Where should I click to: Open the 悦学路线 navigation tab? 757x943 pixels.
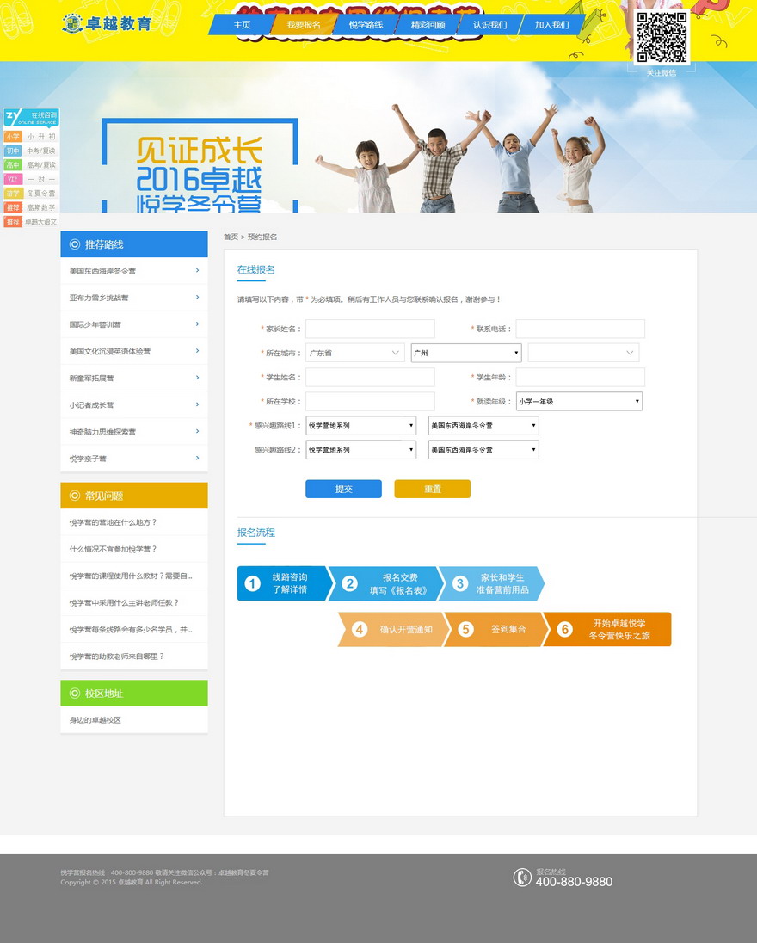[366, 25]
